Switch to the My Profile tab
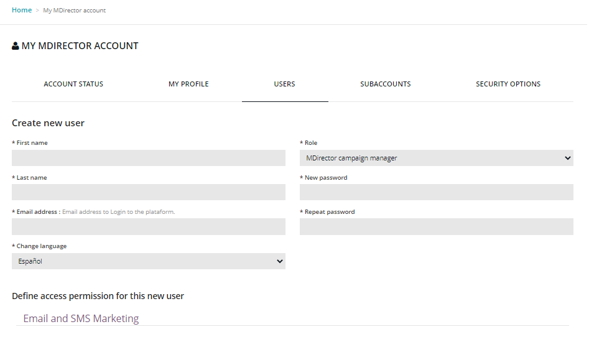Screen dimensions: 589x342 [188, 84]
